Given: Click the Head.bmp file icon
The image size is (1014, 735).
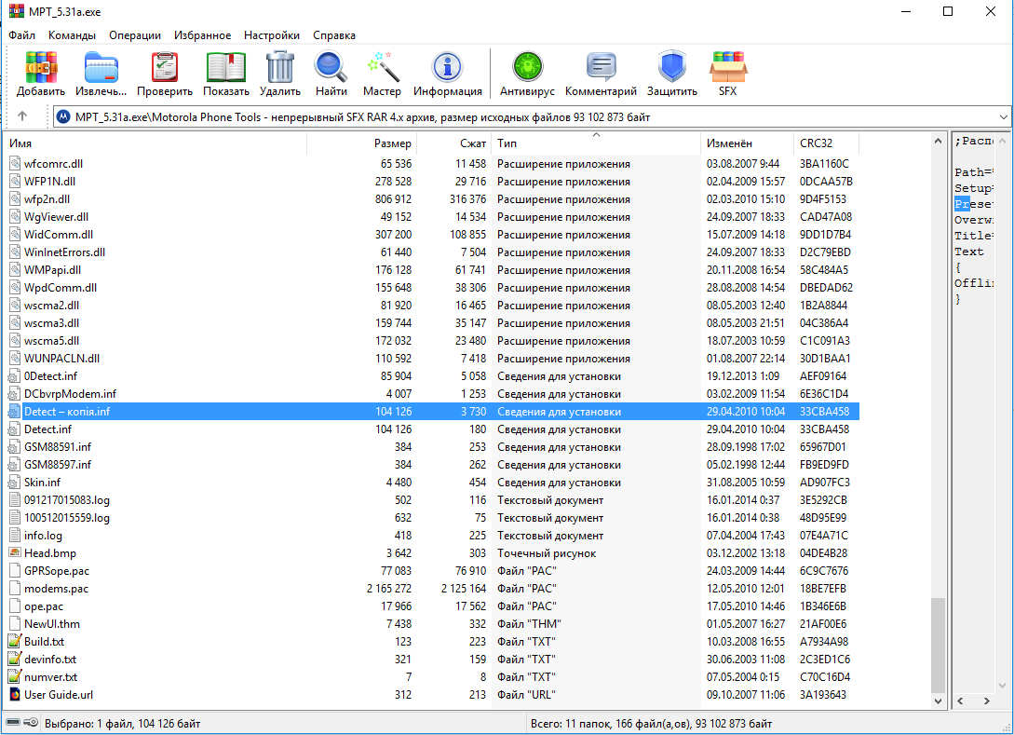Looking at the screenshot, I should (14, 552).
